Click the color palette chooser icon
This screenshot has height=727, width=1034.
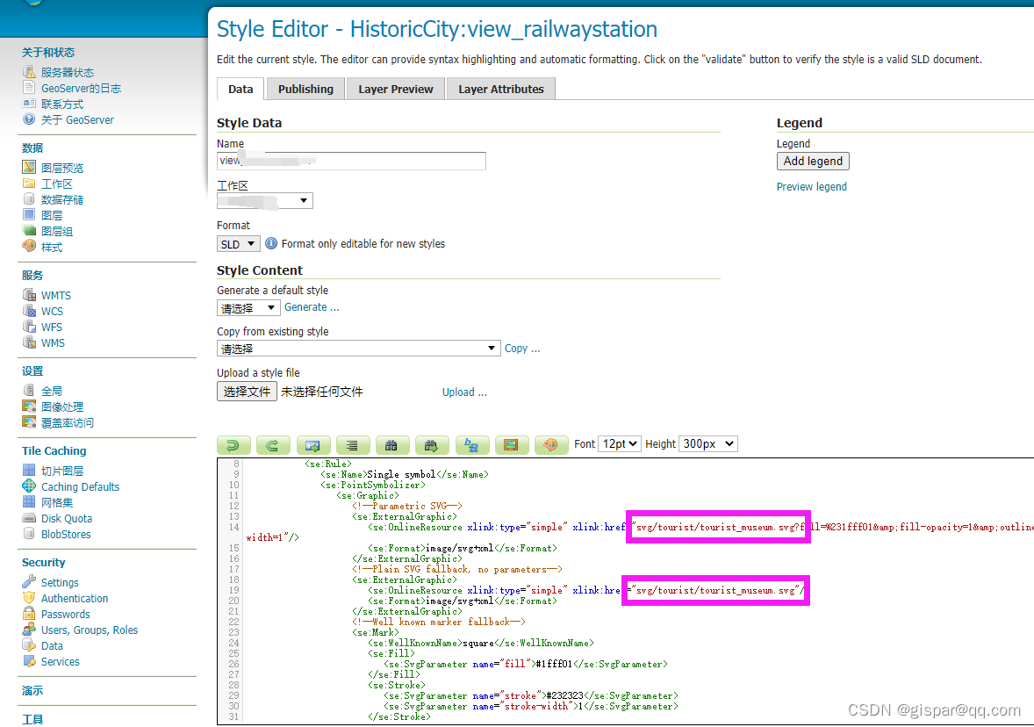point(550,445)
